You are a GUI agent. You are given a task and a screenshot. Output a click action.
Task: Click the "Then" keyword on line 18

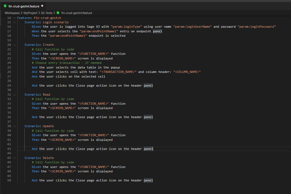coord(35,36)
